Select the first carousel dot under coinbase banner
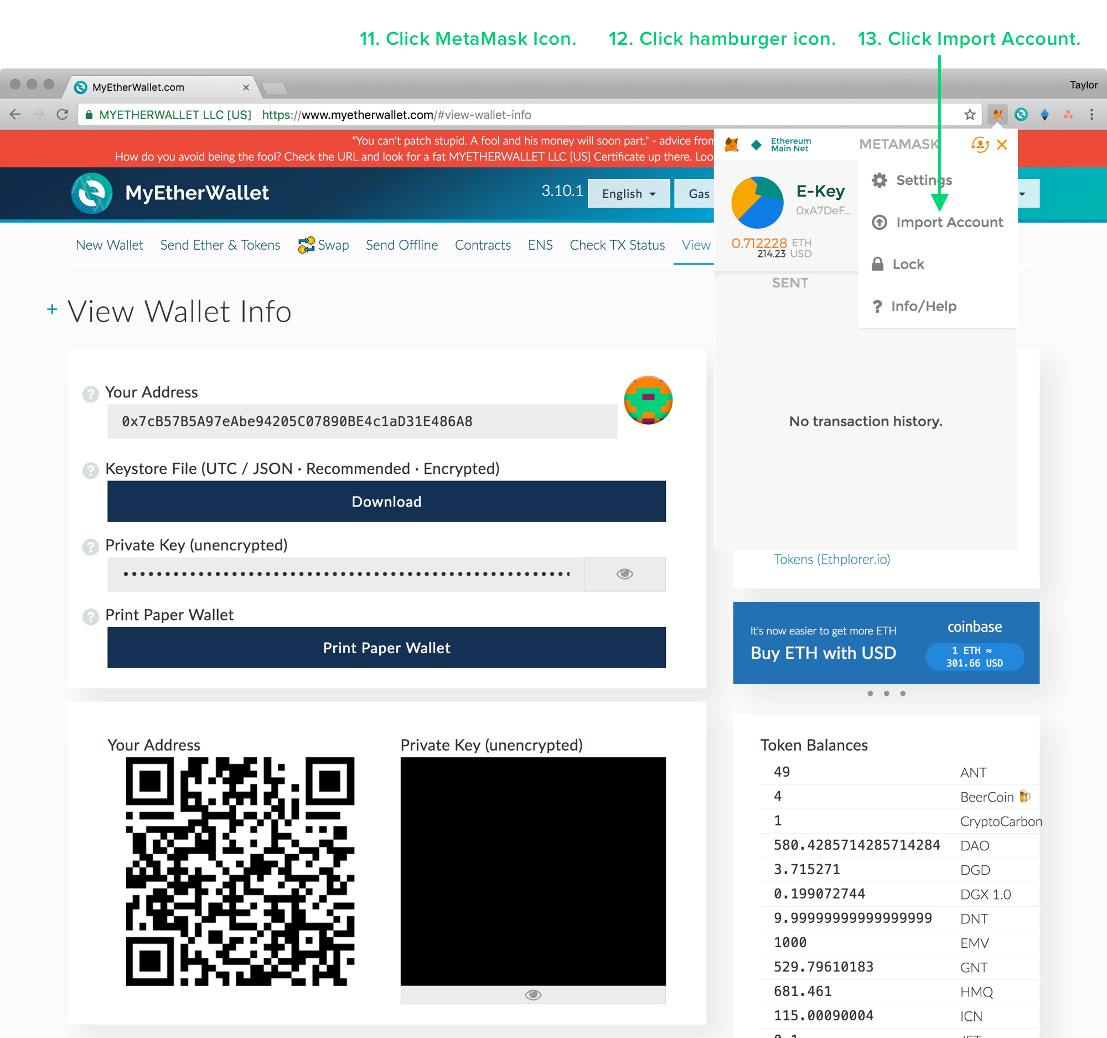Viewport: 1107px width, 1038px height. (x=870, y=693)
